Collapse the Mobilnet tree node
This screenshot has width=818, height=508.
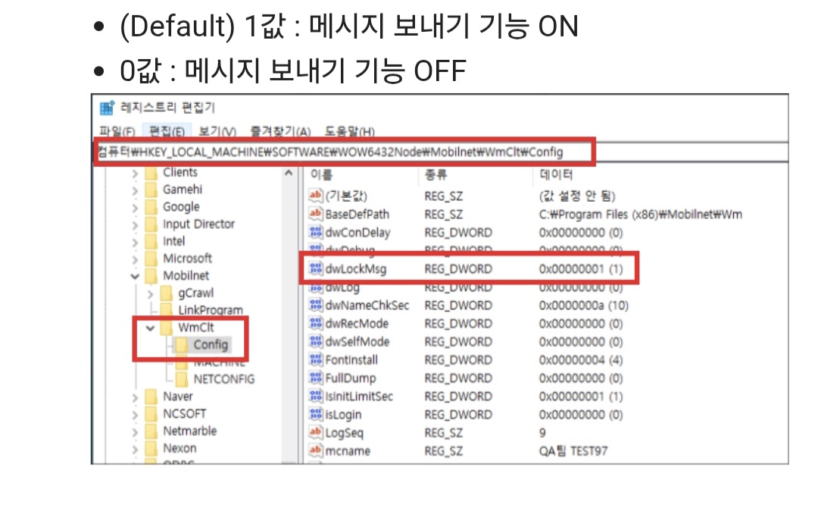(x=135, y=276)
